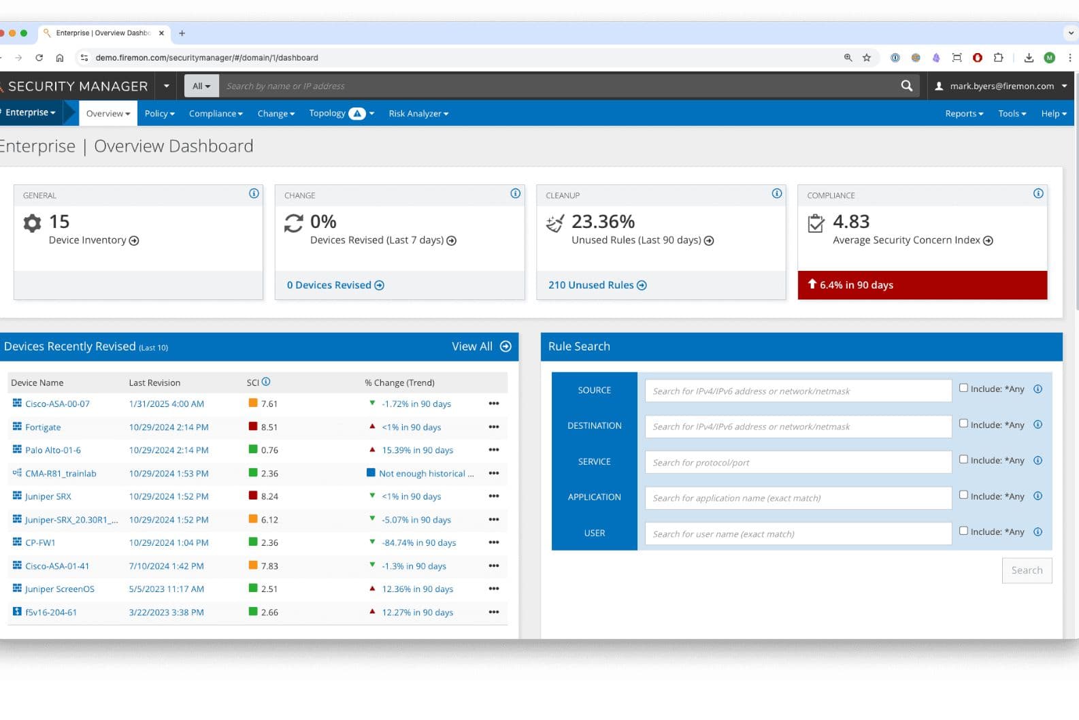Image resolution: width=1079 pixels, height=720 pixels.
Task: Open the Compliance menu
Action: click(x=216, y=114)
